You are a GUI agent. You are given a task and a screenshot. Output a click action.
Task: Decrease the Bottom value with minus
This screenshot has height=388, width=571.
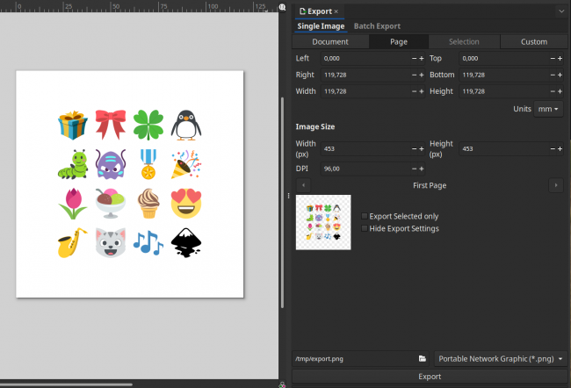click(x=553, y=75)
